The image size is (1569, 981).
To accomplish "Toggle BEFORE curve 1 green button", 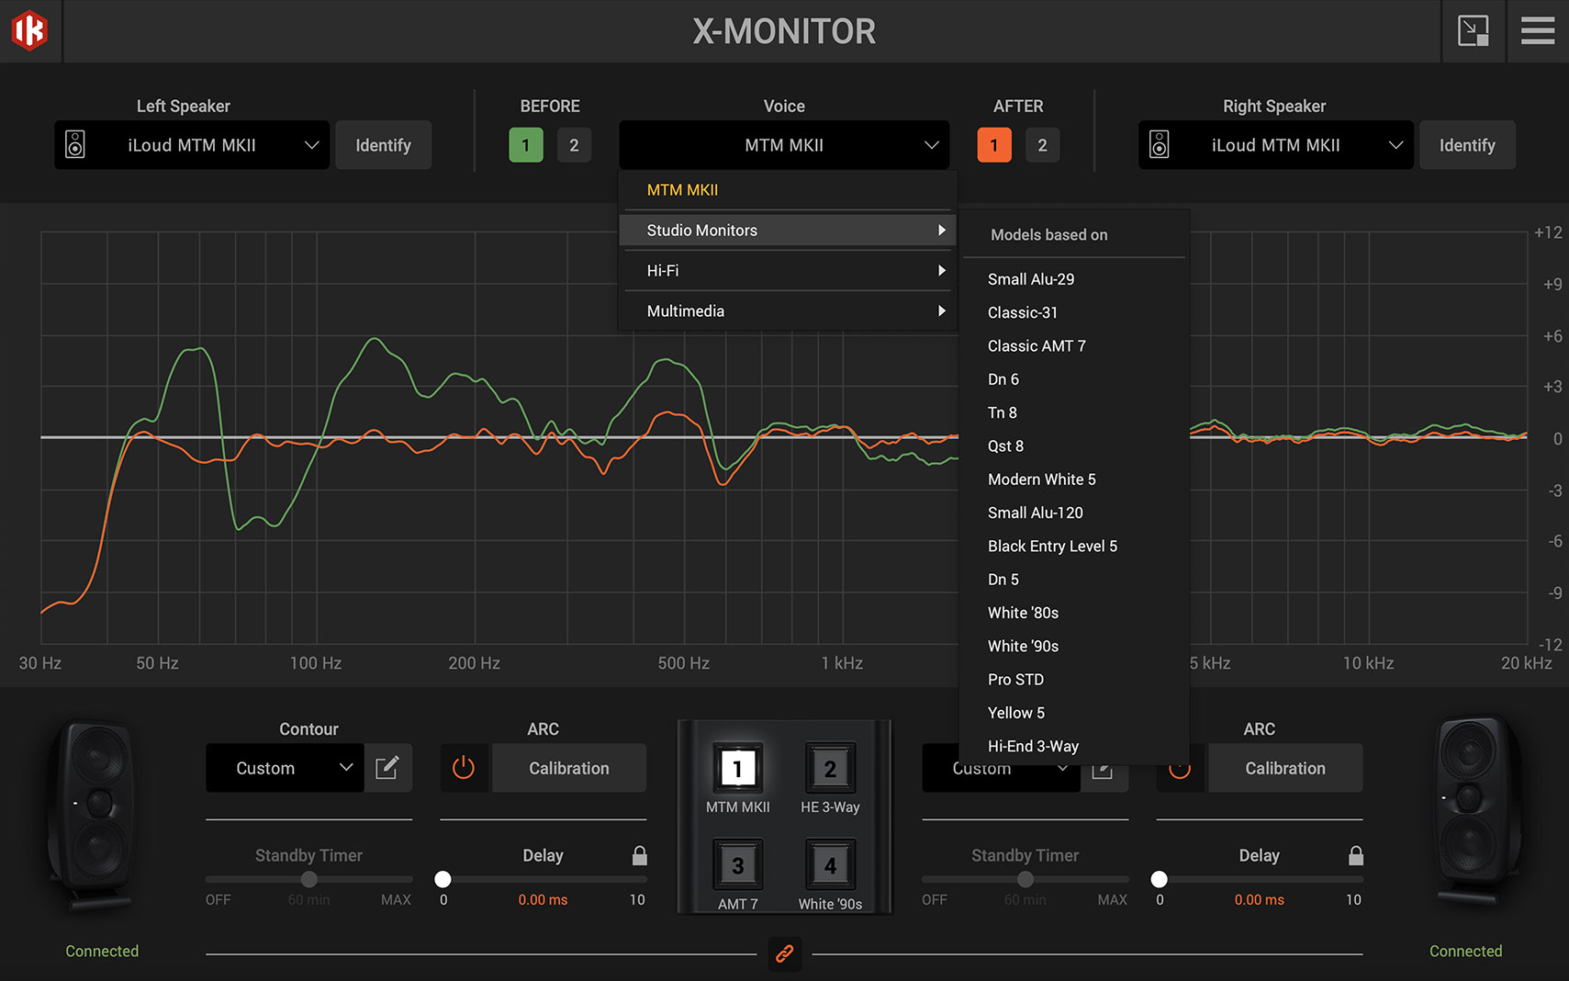I will (x=525, y=145).
